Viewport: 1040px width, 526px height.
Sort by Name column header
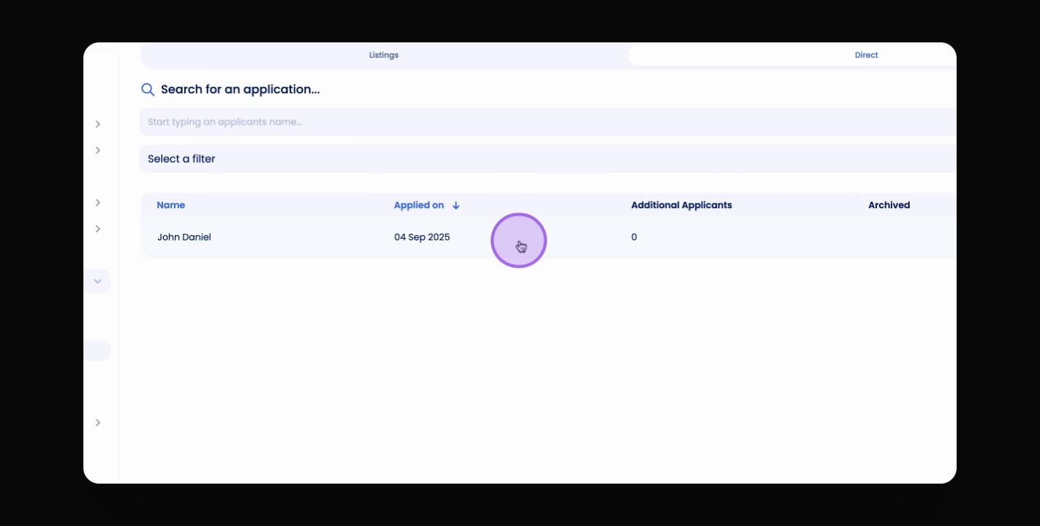tap(171, 205)
